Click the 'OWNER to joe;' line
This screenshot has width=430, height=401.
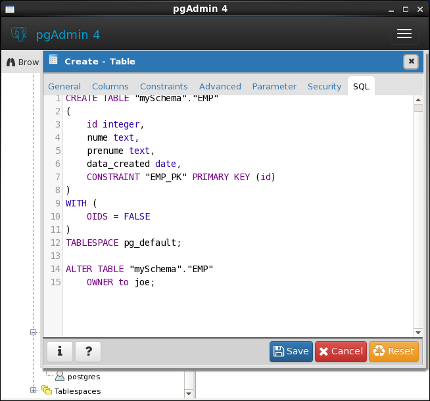coord(121,282)
